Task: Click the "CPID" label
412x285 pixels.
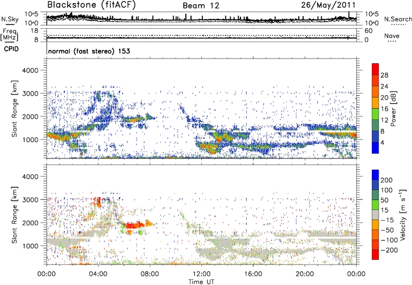Action: pos(11,49)
